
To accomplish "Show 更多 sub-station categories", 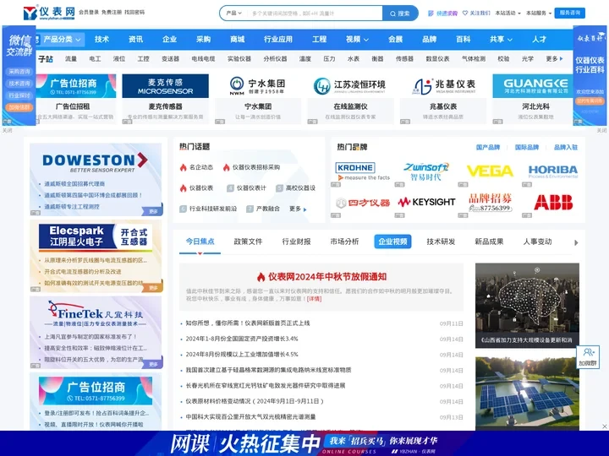I will click(554, 59).
